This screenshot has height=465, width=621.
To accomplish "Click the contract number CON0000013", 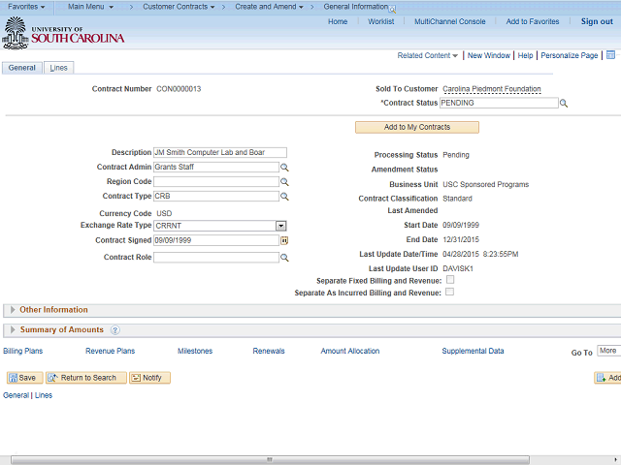I will coord(179,89).
